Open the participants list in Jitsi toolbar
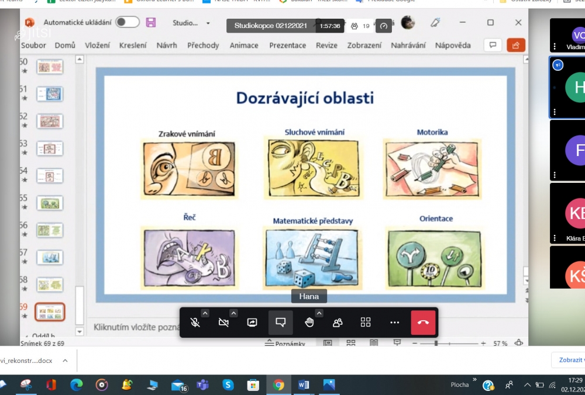585x395 pixels. point(338,323)
